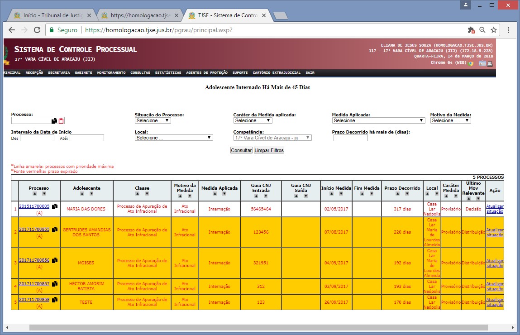The width and height of the screenshot is (520, 335).
Task: Click the Prazo Decorrido days input field
Action: (350, 138)
